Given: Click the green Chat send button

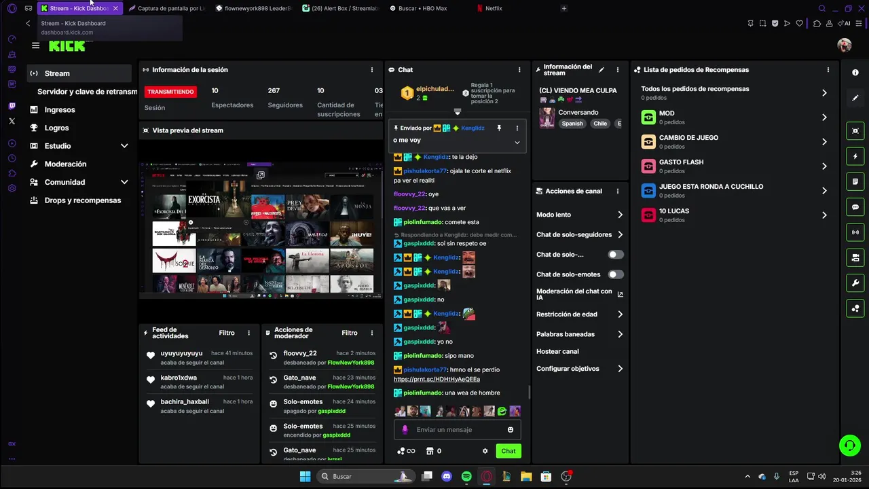Looking at the screenshot, I should click(509, 451).
